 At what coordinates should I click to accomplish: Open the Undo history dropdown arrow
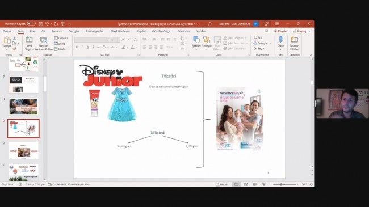[51, 24]
